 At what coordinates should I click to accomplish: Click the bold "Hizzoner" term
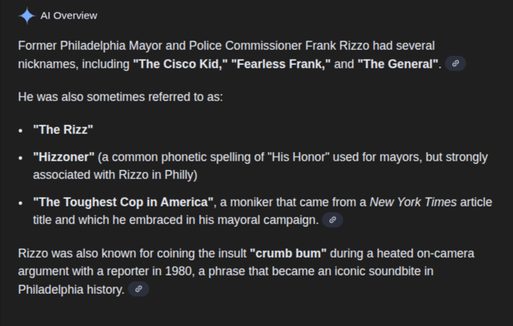(64, 157)
